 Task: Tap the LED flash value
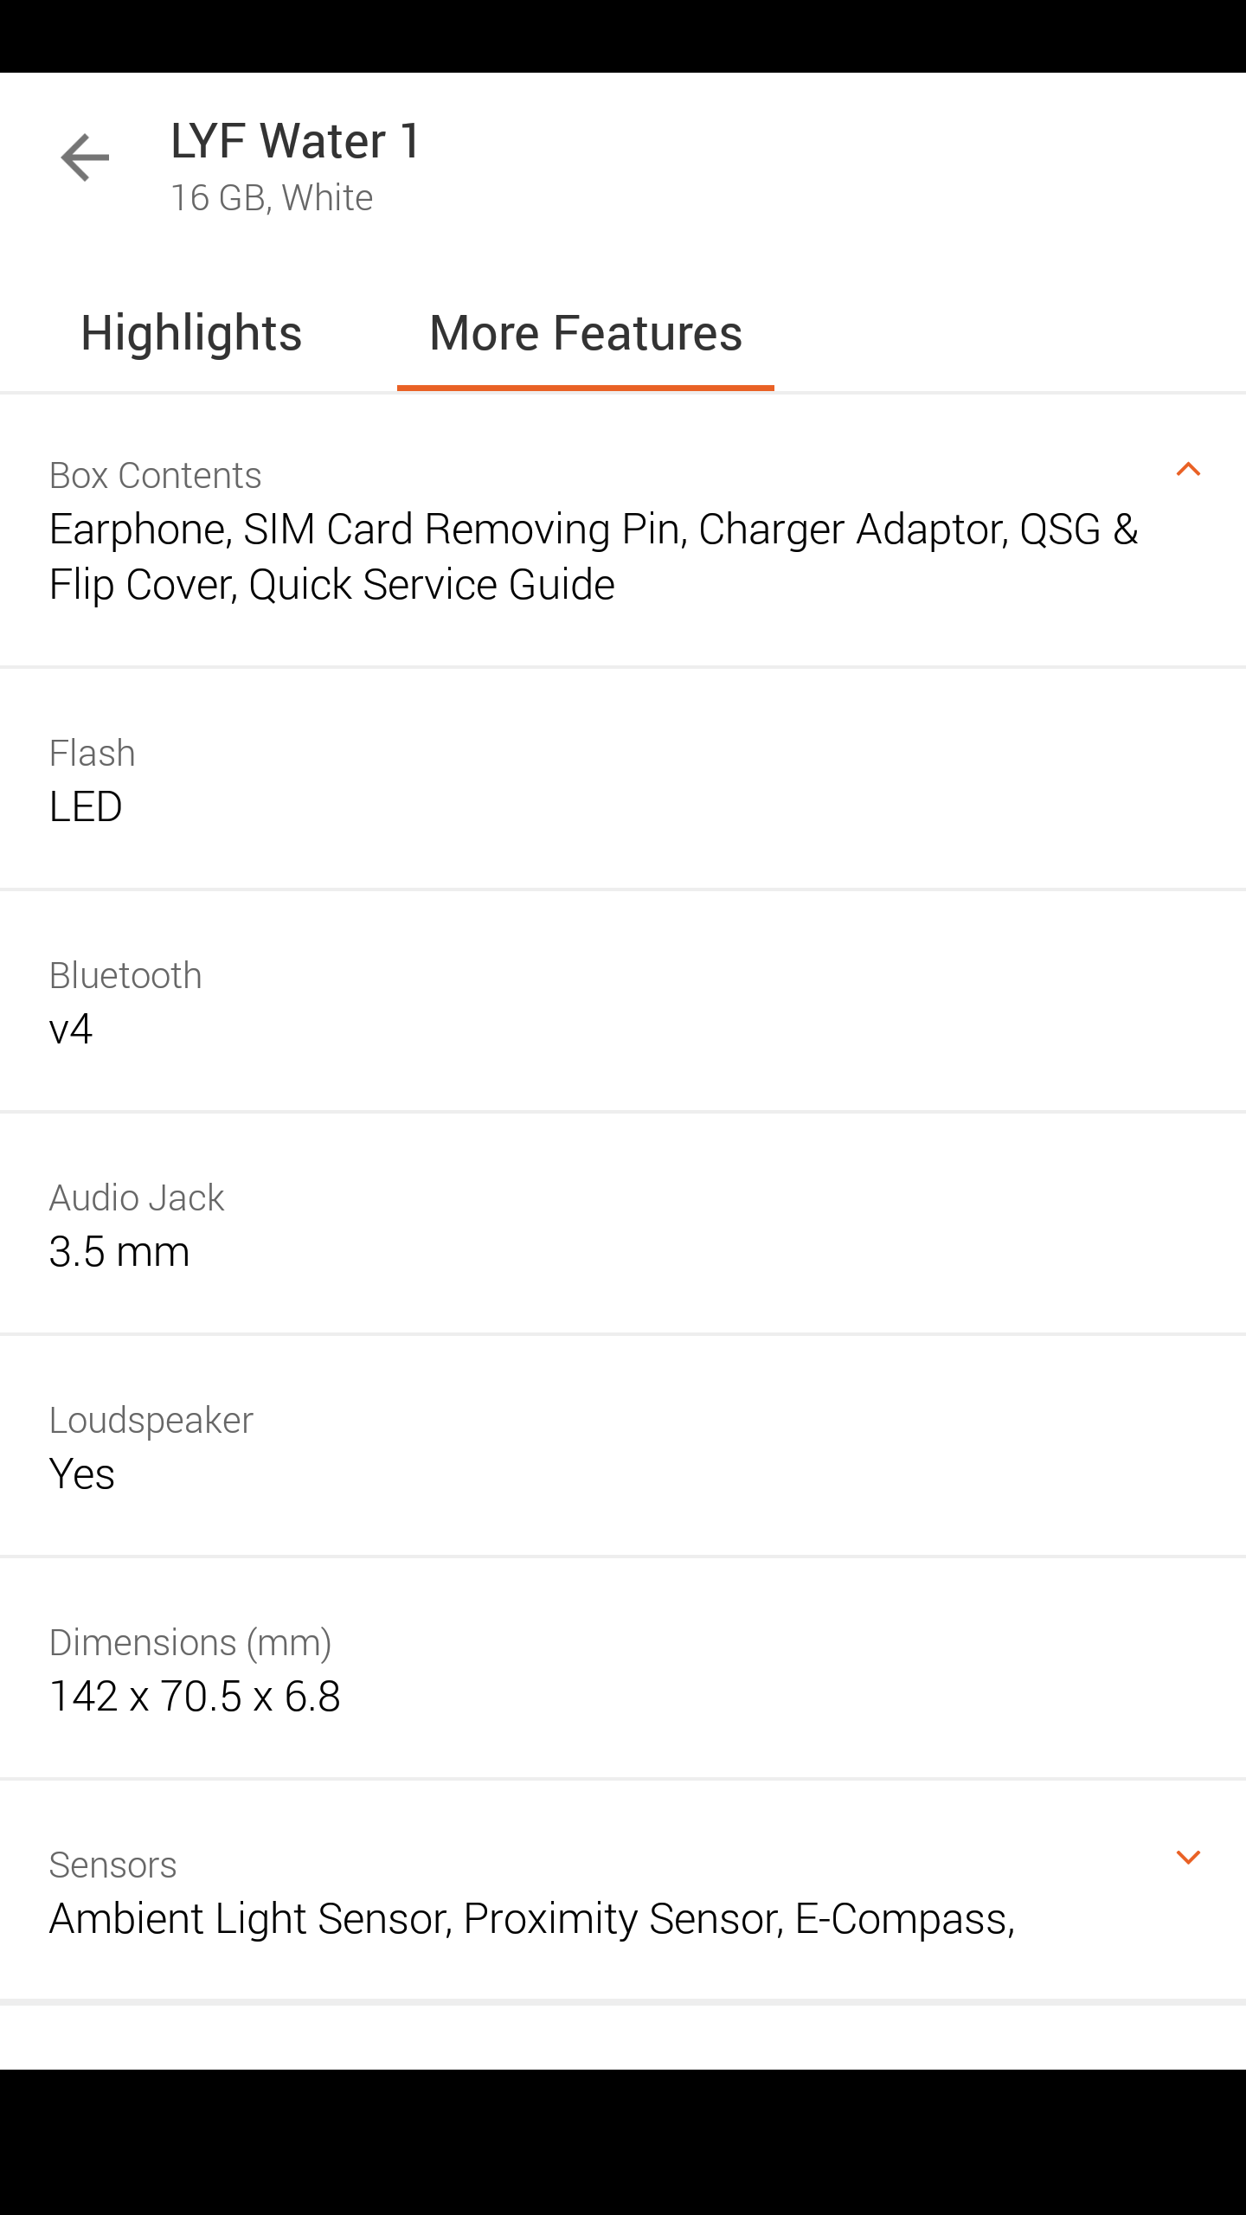[x=86, y=806]
